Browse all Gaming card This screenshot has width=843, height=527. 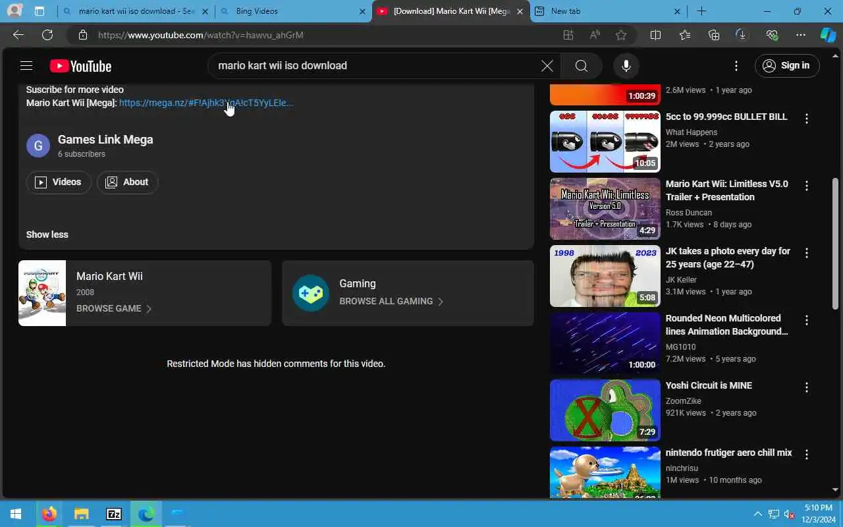pos(408,293)
